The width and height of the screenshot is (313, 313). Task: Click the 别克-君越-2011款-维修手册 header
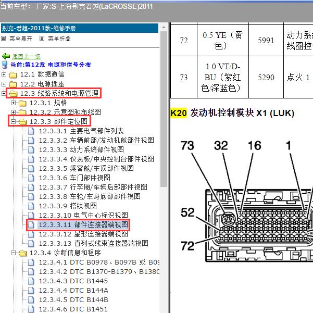pyautogui.click(x=80, y=28)
